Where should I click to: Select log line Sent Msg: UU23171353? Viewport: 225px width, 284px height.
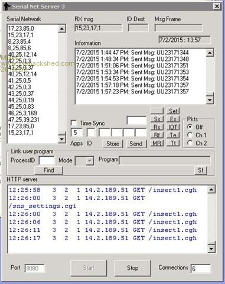(x=132, y=72)
